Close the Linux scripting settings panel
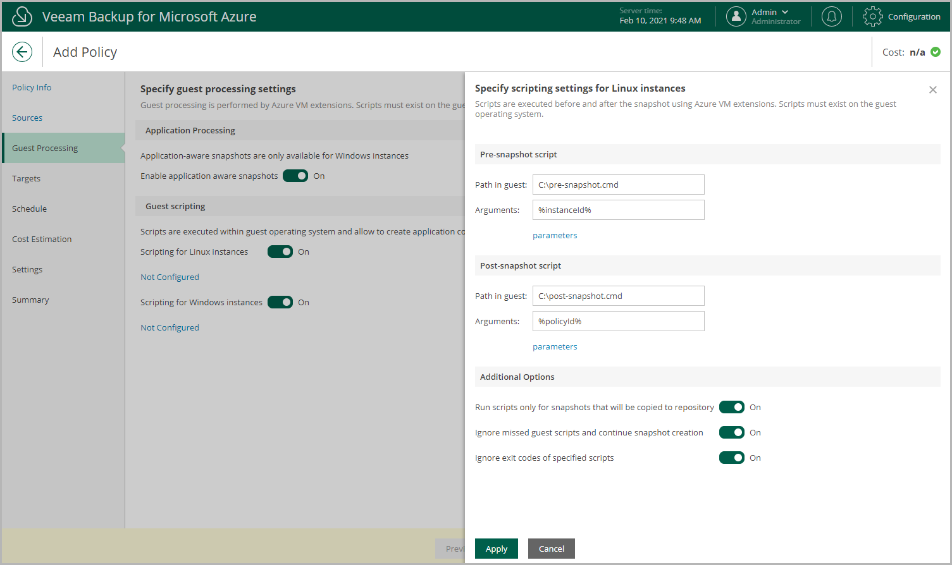952x565 pixels. point(933,90)
